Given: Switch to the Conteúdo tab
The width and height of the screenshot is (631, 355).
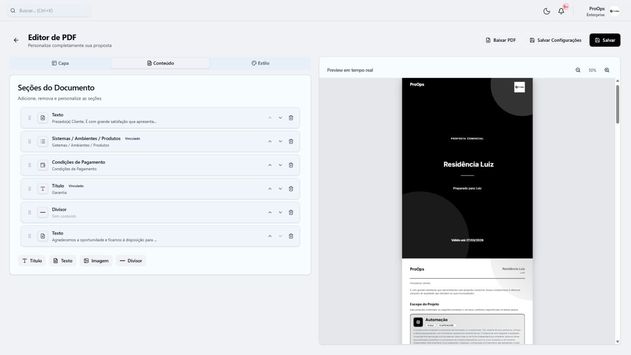Looking at the screenshot, I should tap(161, 63).
